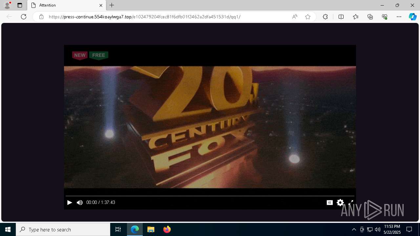
Task: Open the clock and date
Action: tap(392, 229)
